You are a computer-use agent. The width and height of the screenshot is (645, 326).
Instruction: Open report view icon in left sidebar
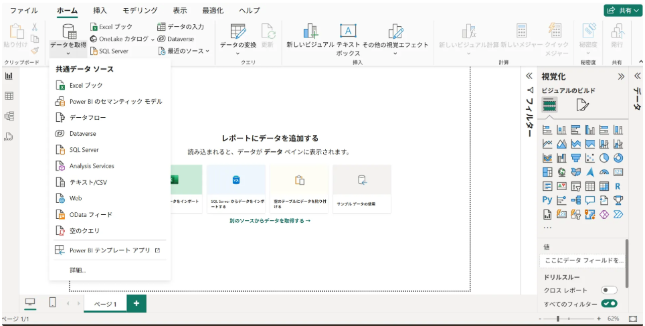pyautogui.click(x=9, y=76)
